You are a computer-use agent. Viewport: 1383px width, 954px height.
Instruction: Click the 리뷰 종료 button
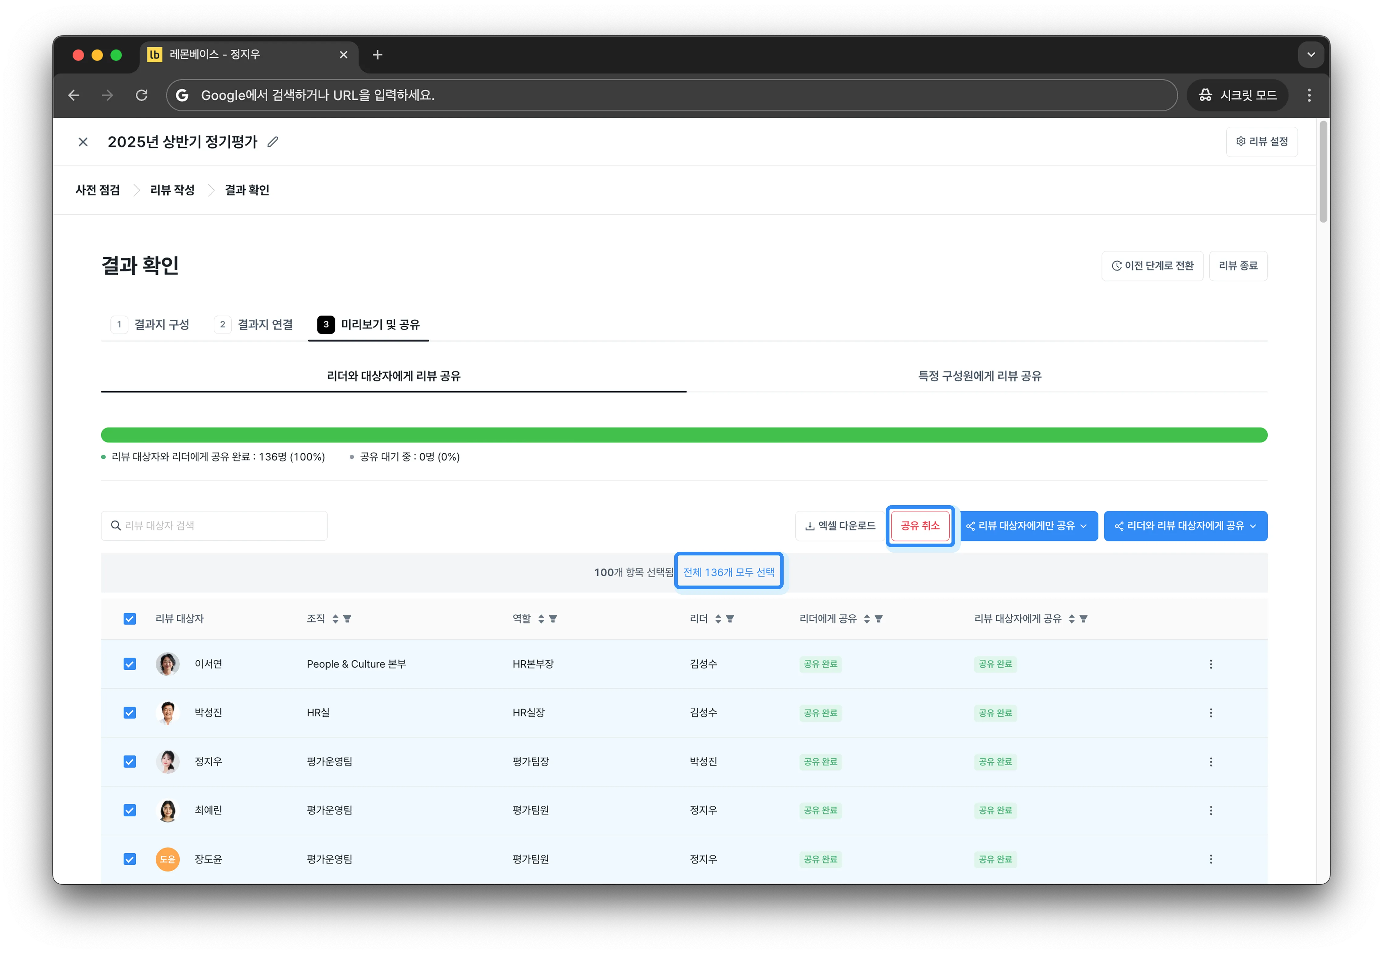[1238, 266]
